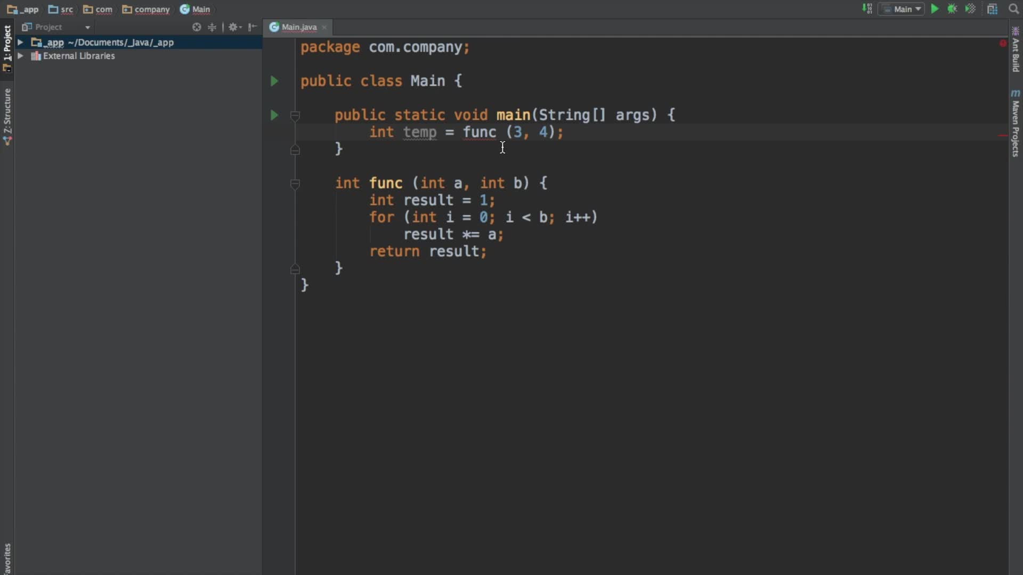Click Scroll from Source target icon

(x=197, y=27)
